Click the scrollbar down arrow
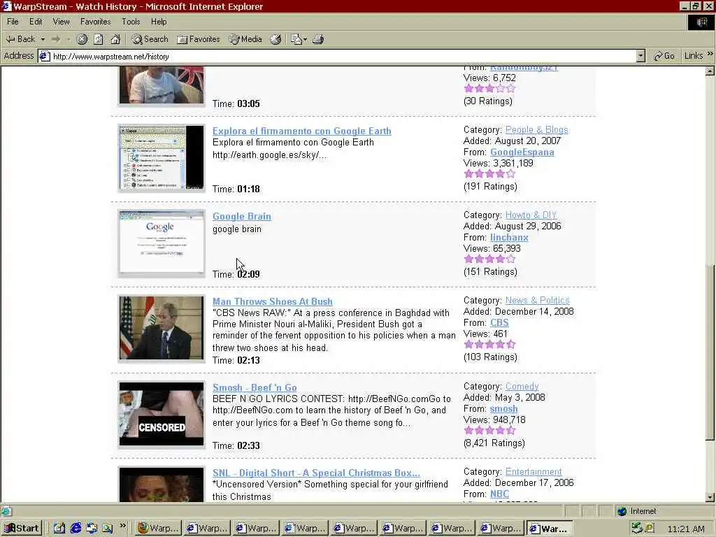Screen dimensions: 716x537 (x=710, y=497)
